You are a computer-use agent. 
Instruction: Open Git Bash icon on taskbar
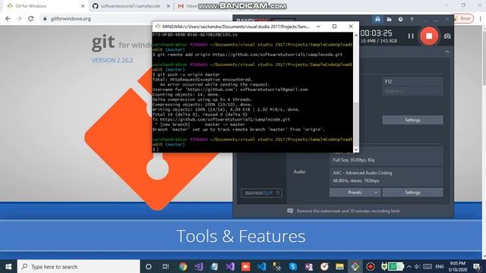click(x=355, y=266)
